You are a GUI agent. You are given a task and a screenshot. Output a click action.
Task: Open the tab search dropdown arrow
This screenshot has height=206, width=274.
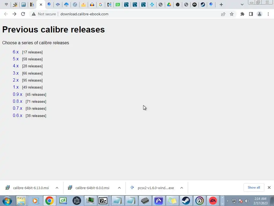click(242, 5)
